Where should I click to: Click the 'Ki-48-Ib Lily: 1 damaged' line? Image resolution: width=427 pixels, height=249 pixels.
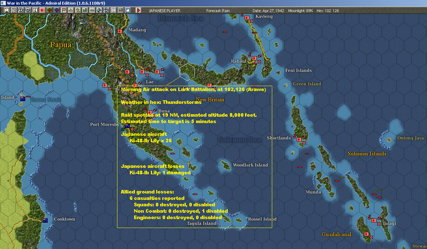click(160, 173)
